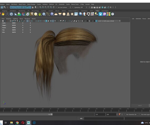Click the V-Ray sphere light icon
Screen dimensions: 150x125
[x=64, y=14]
